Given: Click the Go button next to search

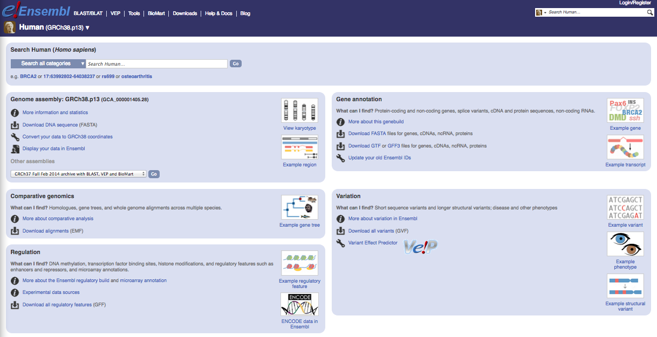Looking at the screenshot, I should coord(236,64).
